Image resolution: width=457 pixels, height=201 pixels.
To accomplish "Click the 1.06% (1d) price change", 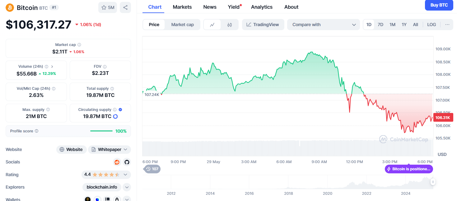I will tap(88, 25).
